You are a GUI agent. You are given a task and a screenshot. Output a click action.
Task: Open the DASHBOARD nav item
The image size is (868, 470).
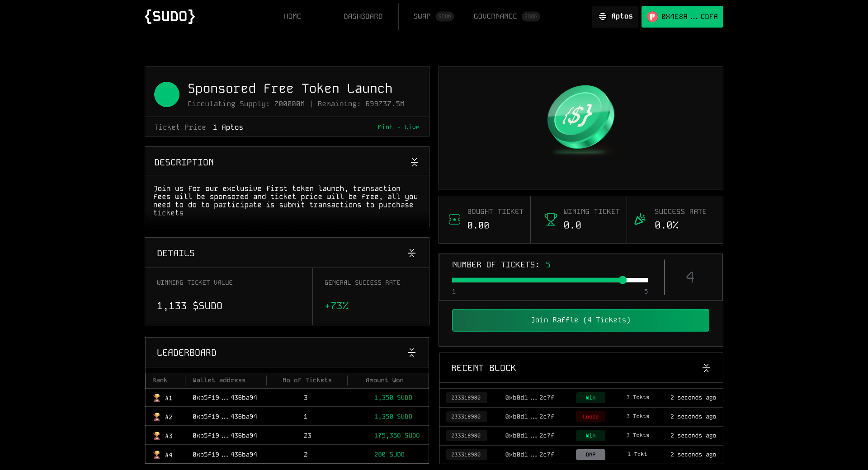coord(363,16)
